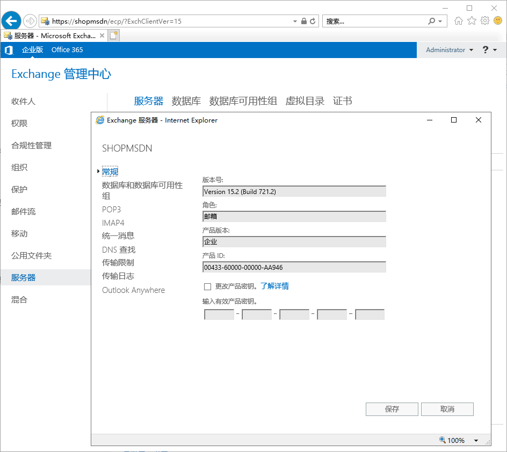The image size is (507, 452).
Task: Refresh the page with the reload icon
Action: coord(313,21)
